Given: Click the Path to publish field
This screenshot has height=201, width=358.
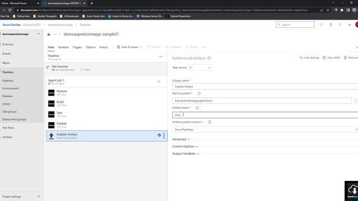Looking at the screenshot, I should pyautogui.click(x=262, y=100).
